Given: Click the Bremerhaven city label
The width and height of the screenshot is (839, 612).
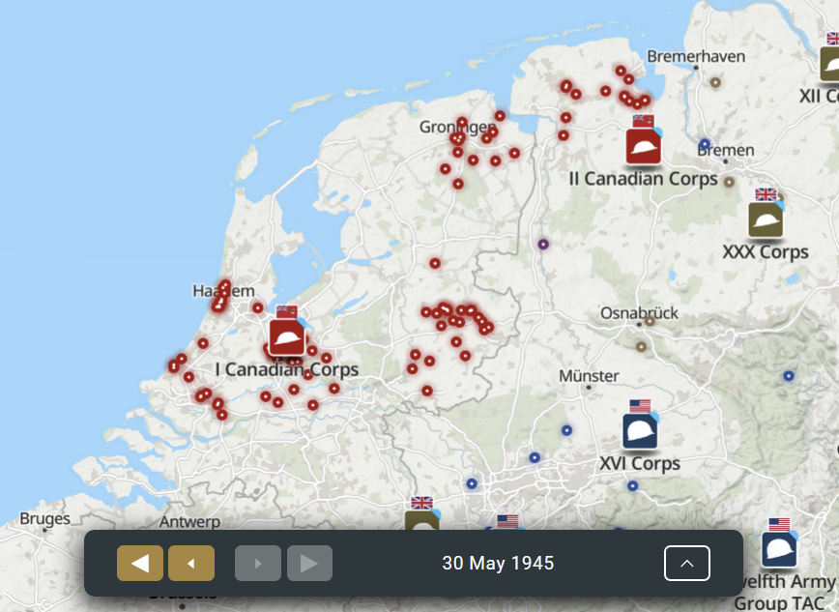Looking at the screenshot, I should [696, 56].
